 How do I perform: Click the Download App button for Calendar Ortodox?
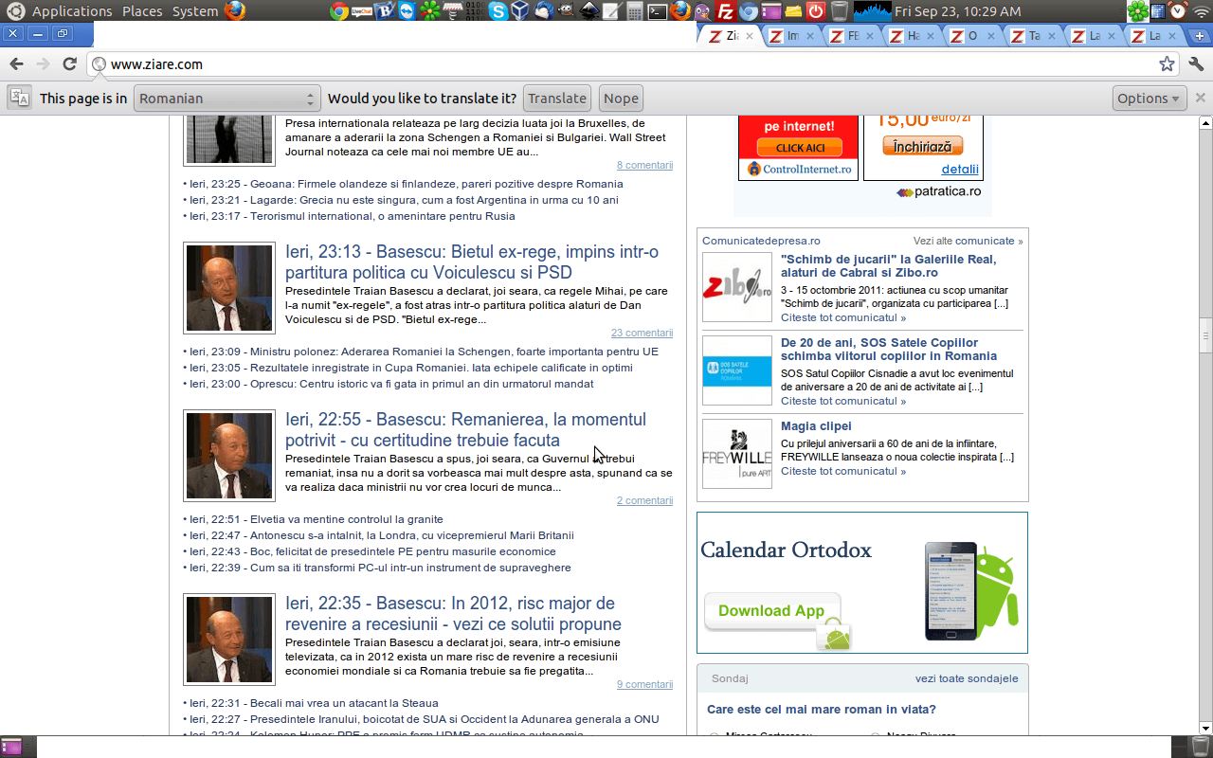point(771,611)
